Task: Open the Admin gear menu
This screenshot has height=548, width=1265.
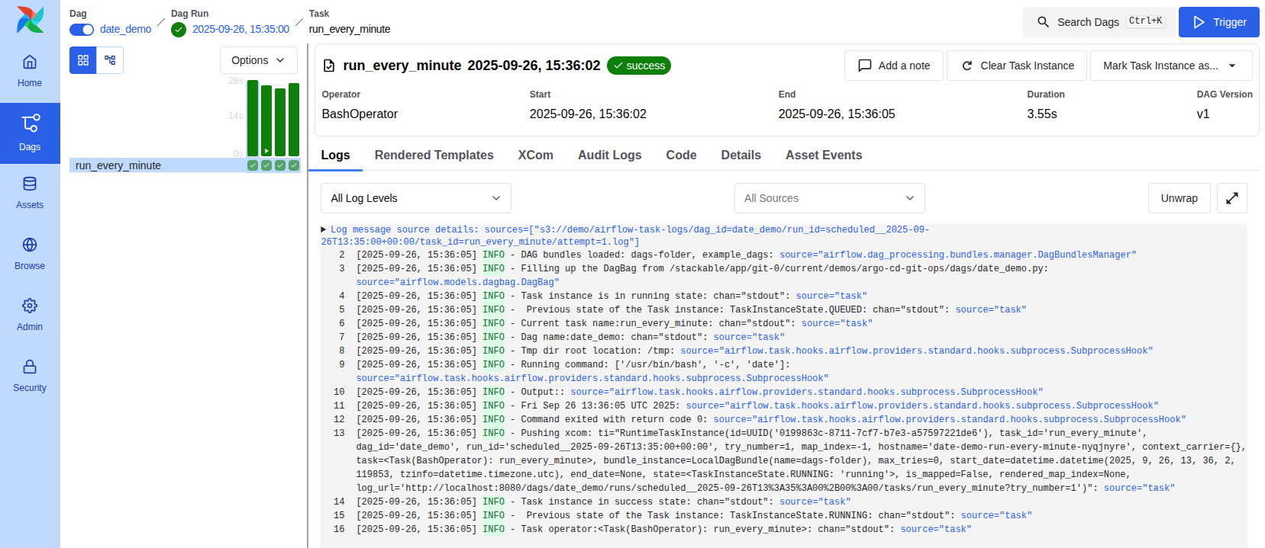Action: (30, 315)
